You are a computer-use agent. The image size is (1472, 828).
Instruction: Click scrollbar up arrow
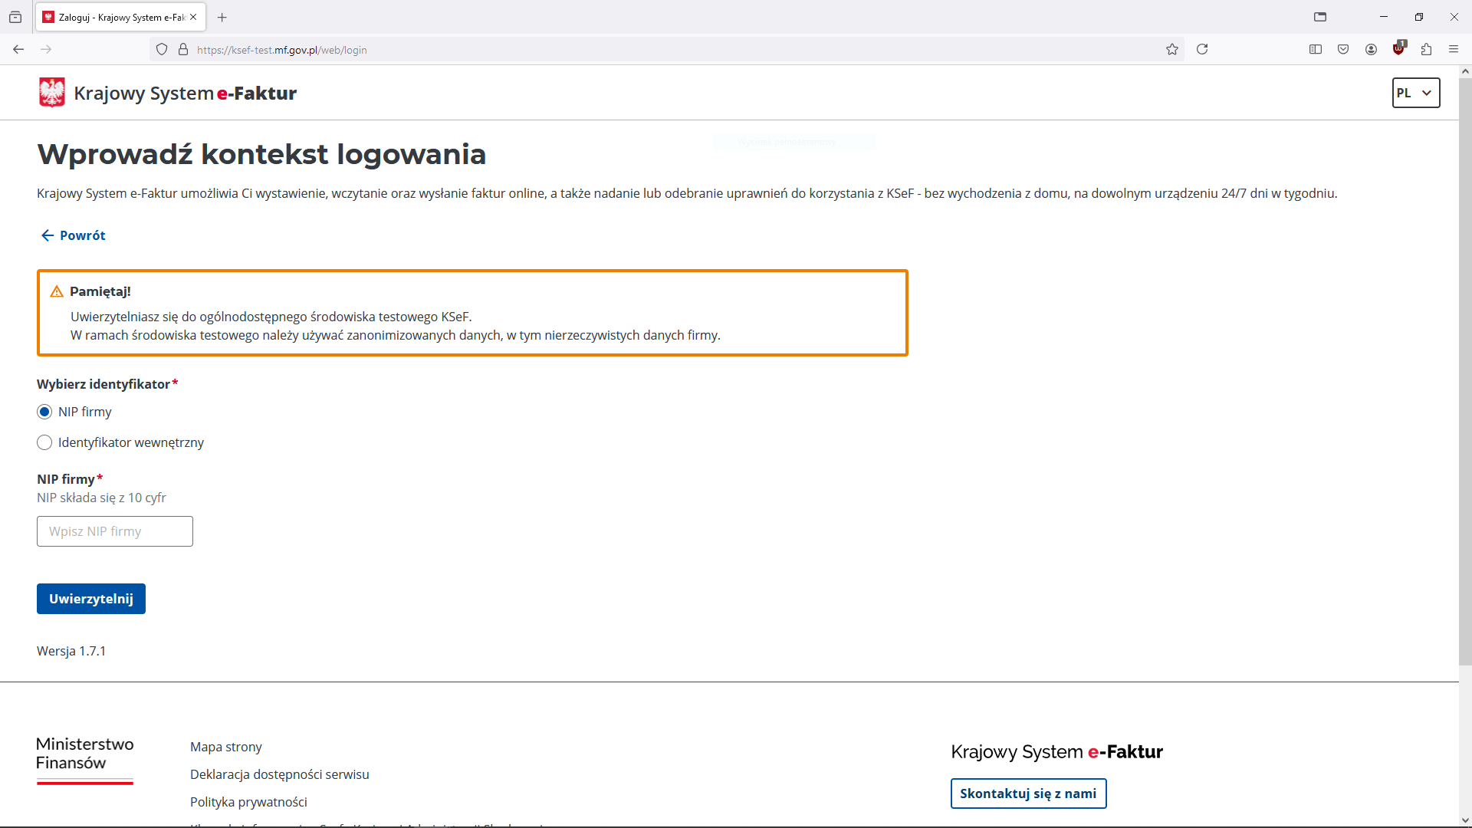tap(1465, 71)
